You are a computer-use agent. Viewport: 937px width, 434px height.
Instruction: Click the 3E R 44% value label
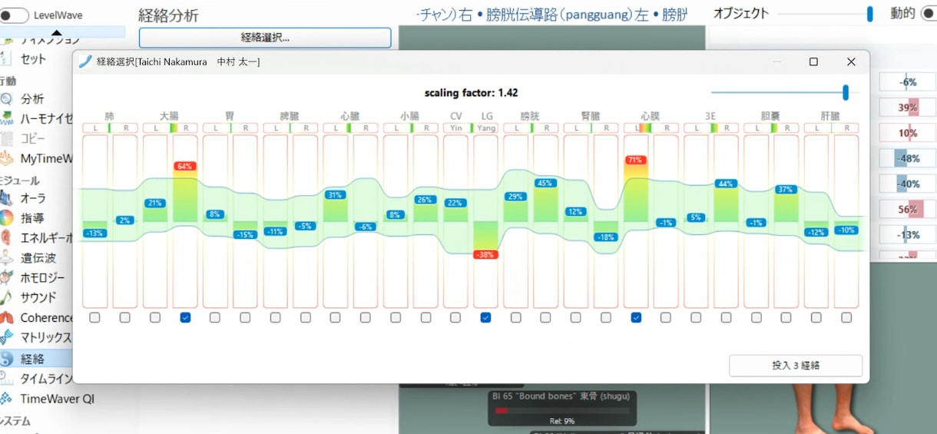[x=726, y=184]
